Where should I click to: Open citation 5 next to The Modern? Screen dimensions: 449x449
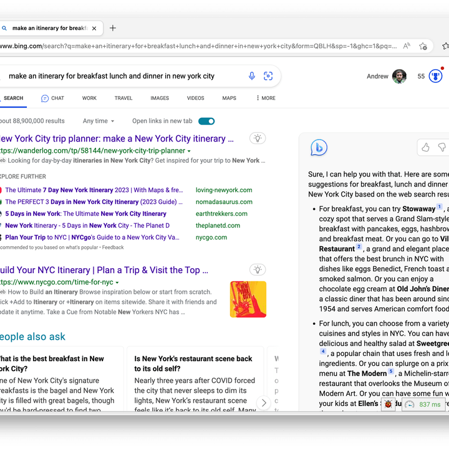pyautogui.click(x=391, y=372)
